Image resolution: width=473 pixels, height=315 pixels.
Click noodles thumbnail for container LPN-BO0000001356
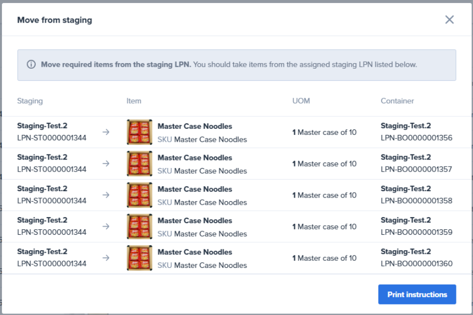tap(140, 132)
